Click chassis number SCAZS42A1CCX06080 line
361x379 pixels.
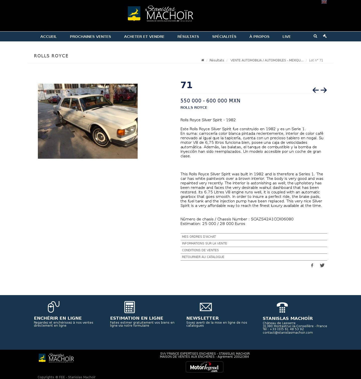(x=237, y=219)
